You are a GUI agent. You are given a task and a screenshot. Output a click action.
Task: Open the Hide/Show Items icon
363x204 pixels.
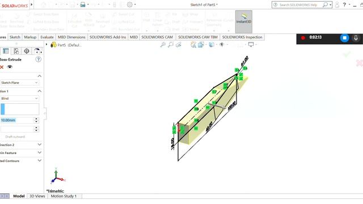tap(222, 45)
